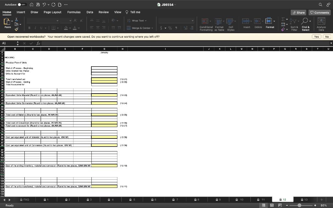The width and height of the screenshot is (333, 208).
Task: Switch to sheet tab 13
Action: click(x=304, y=200)
